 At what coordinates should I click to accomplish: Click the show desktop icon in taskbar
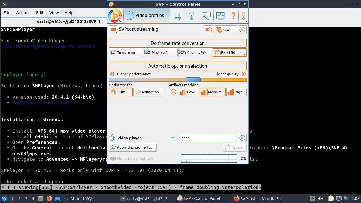[58, 198]
